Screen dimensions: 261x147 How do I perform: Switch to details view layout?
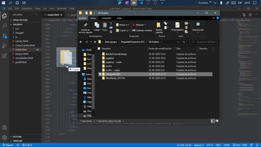tap(212, 121)
